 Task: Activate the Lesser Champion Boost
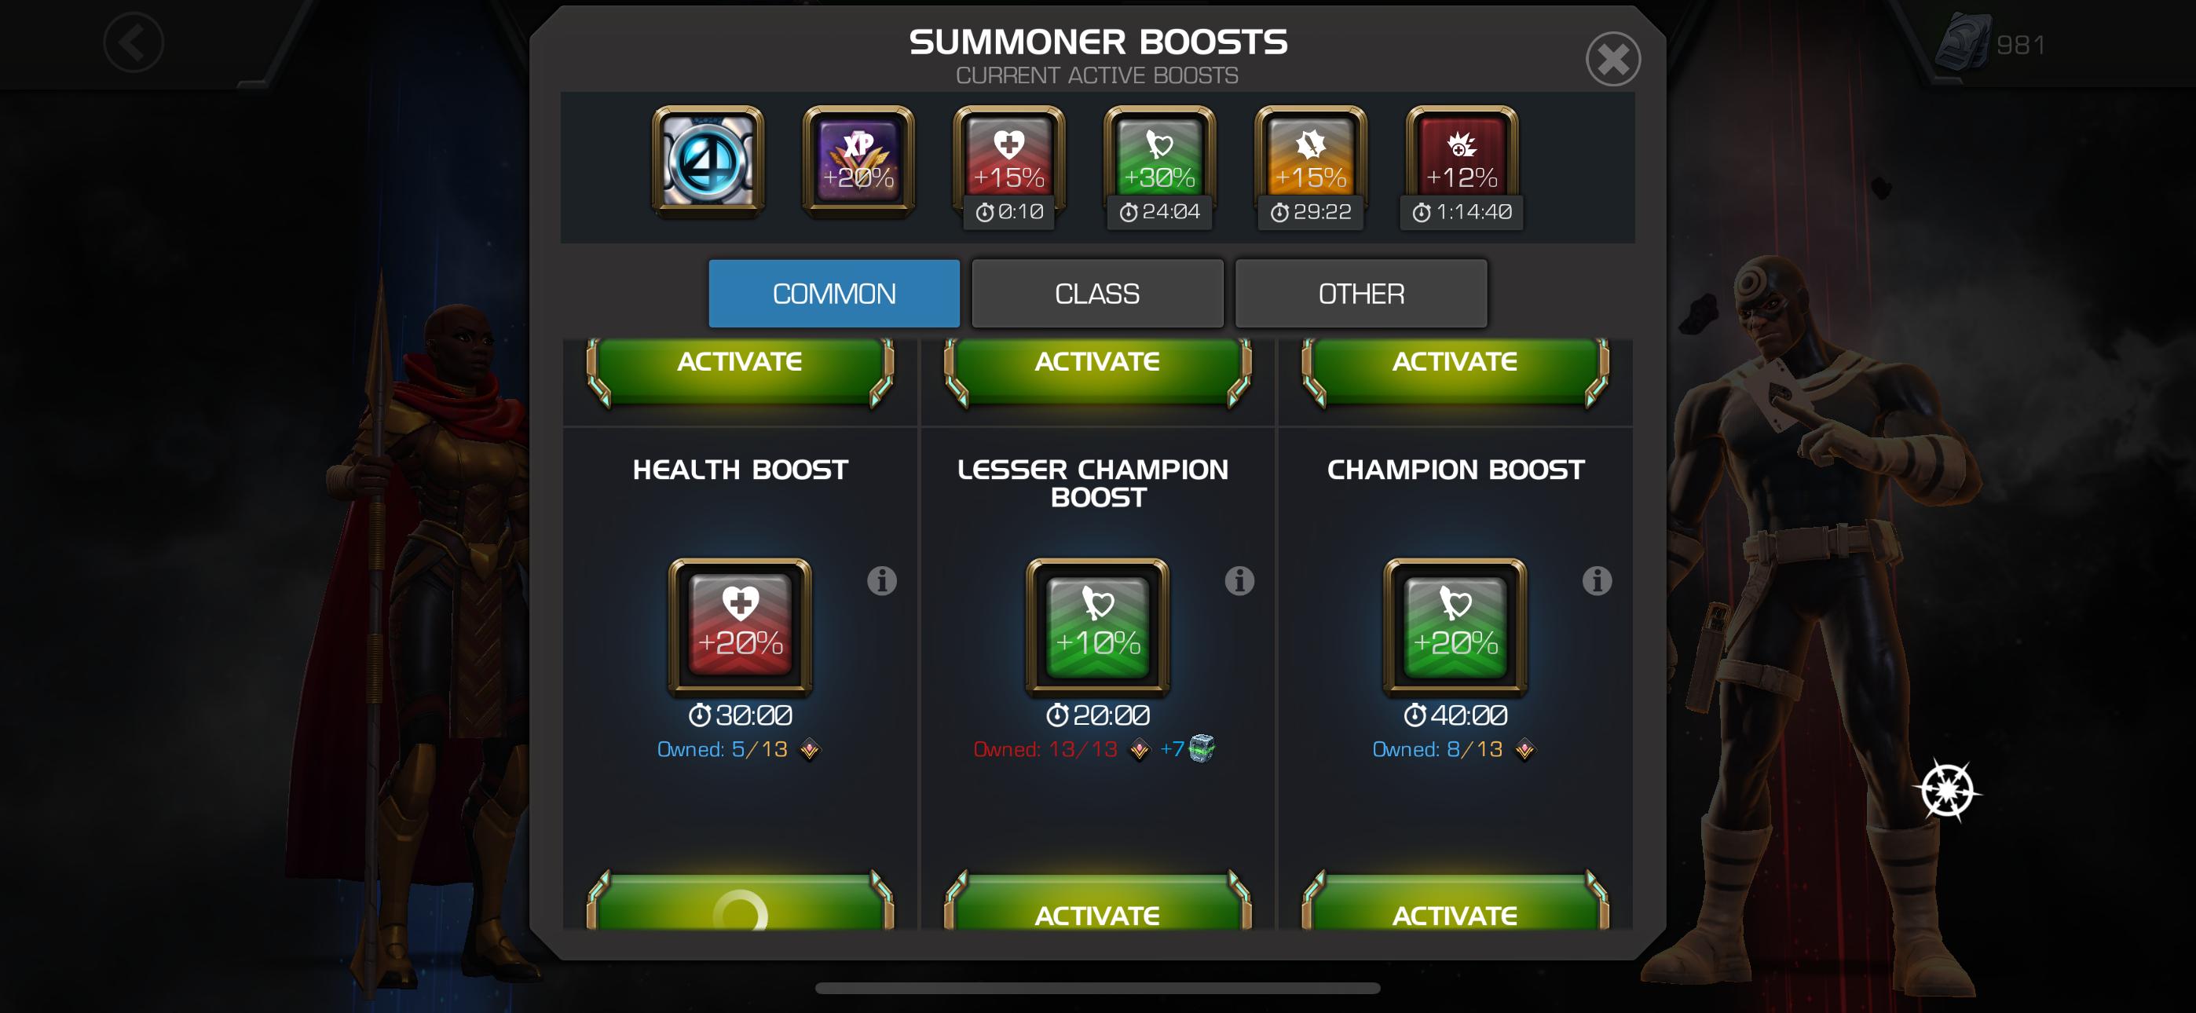(1097, 904)
